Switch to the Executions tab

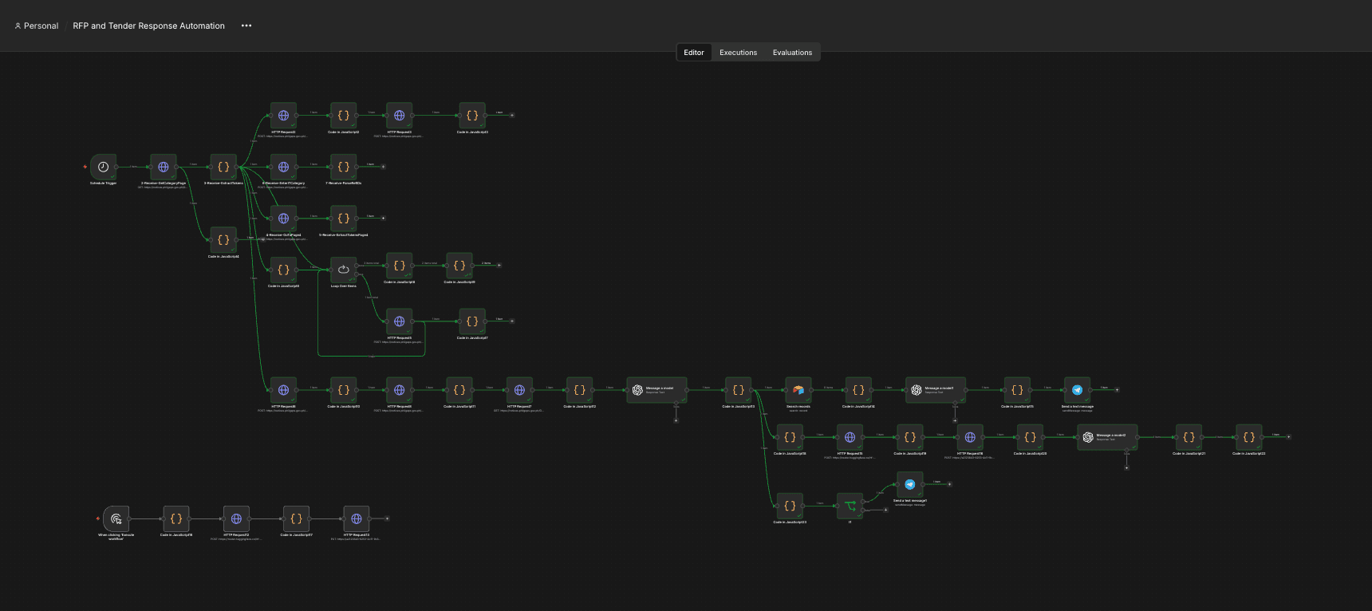[738, 53]
